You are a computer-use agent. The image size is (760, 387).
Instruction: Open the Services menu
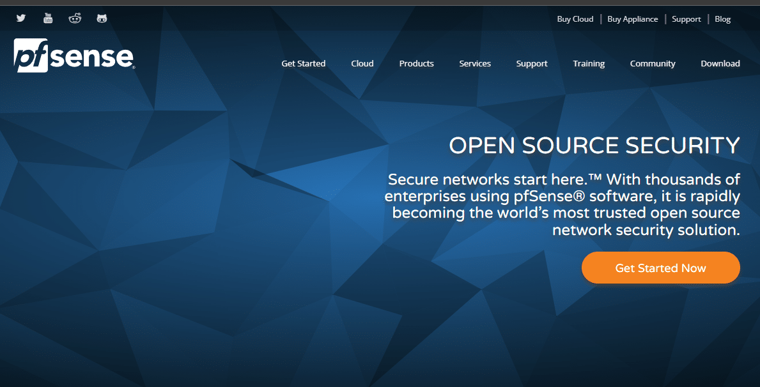(475, 64)
